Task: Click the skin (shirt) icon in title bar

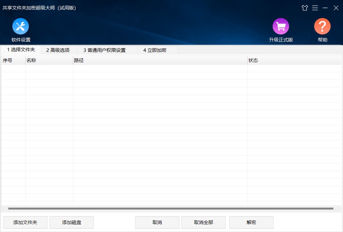Action: pos(305,8)
